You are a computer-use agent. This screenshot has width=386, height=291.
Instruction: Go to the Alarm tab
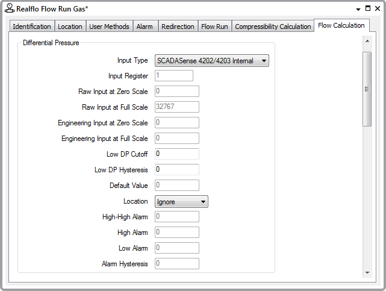(145, 27)
